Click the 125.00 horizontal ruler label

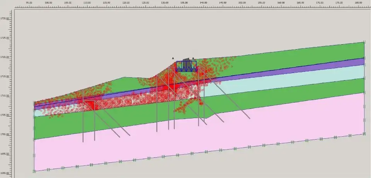coord(145,2)
